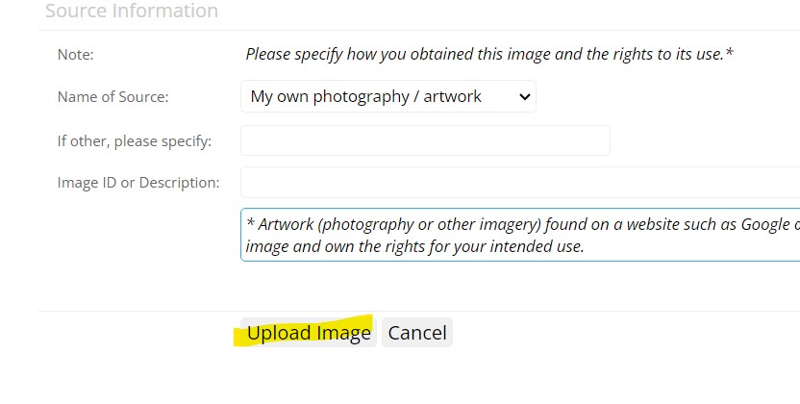
Task: Click the divider line above Upload Image
Action: point(419,311)
